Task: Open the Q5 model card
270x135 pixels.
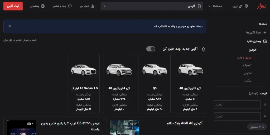Action: tap(155, 84)
